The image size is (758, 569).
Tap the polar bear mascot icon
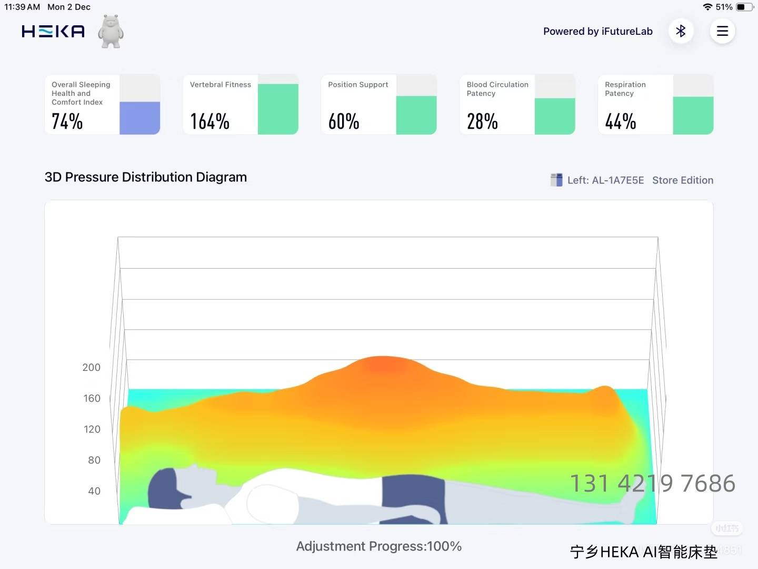click(x=111, y=32)
